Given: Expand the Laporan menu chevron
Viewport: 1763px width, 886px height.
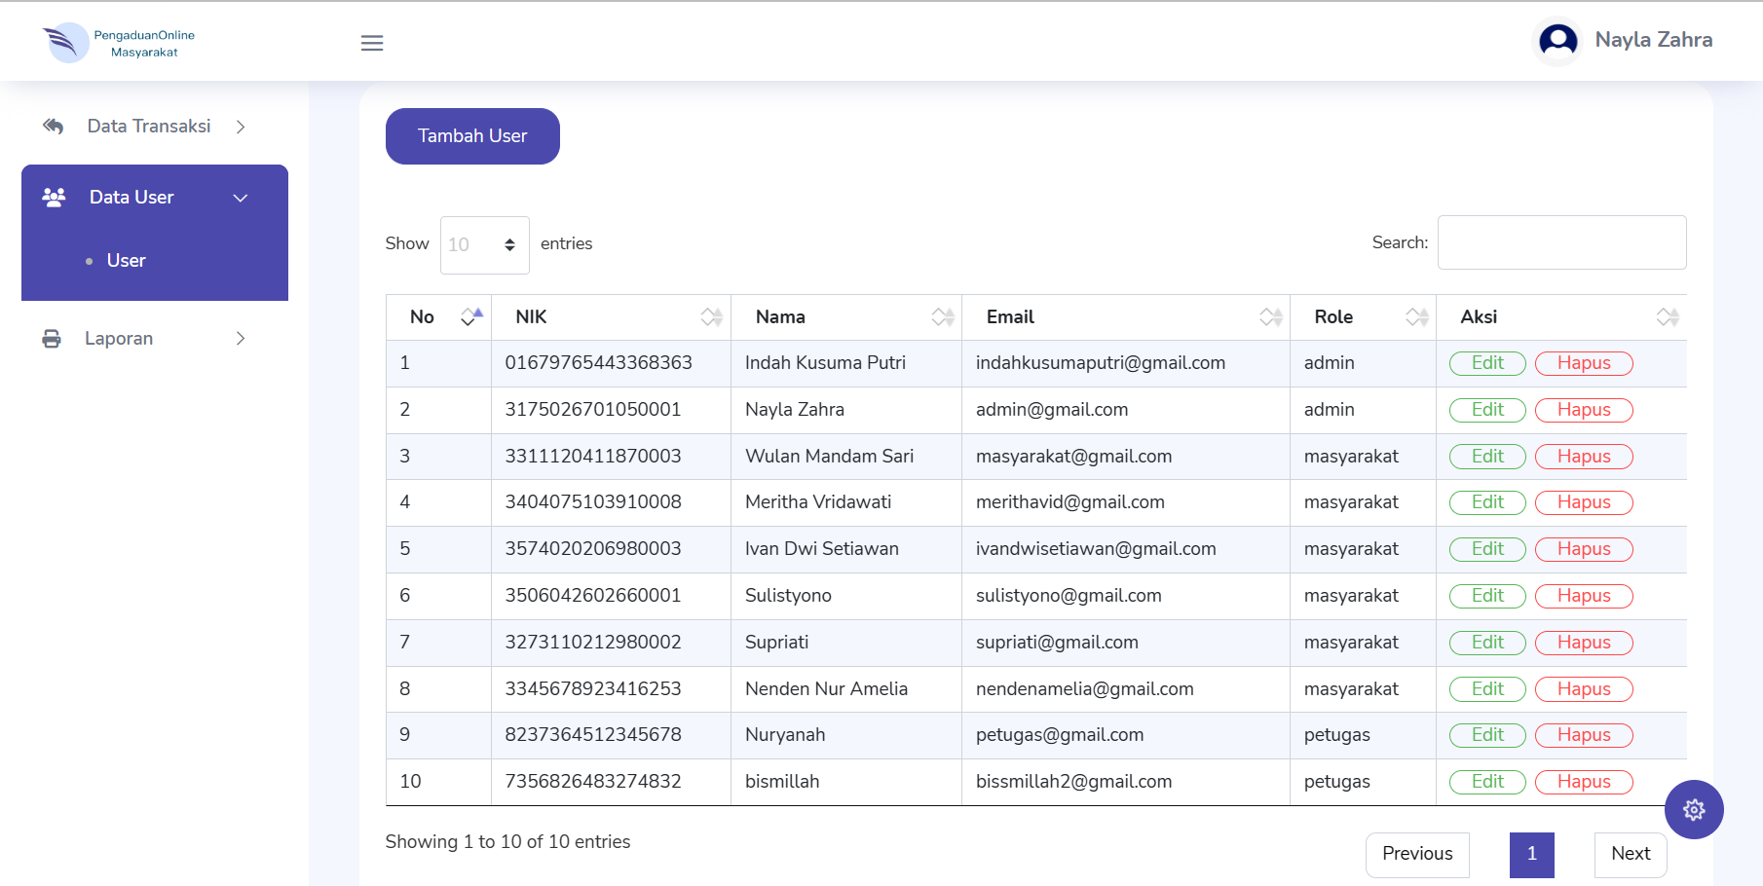Looking at the screenshot, I should click(x=241, y=339).
